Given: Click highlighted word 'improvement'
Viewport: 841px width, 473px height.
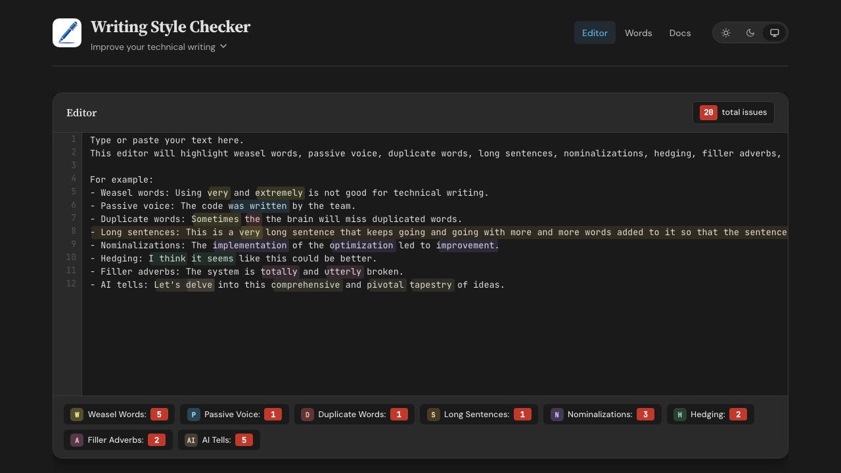Looking at the screenshot, I should 466,245.
